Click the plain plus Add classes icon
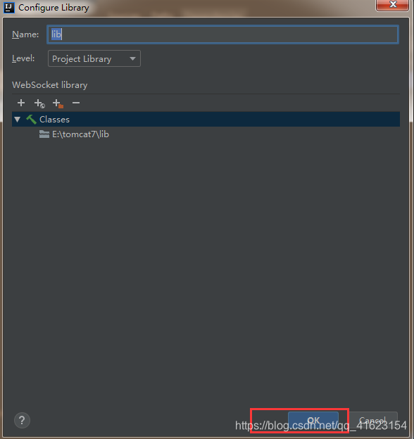414x439 pixels. 21,103
